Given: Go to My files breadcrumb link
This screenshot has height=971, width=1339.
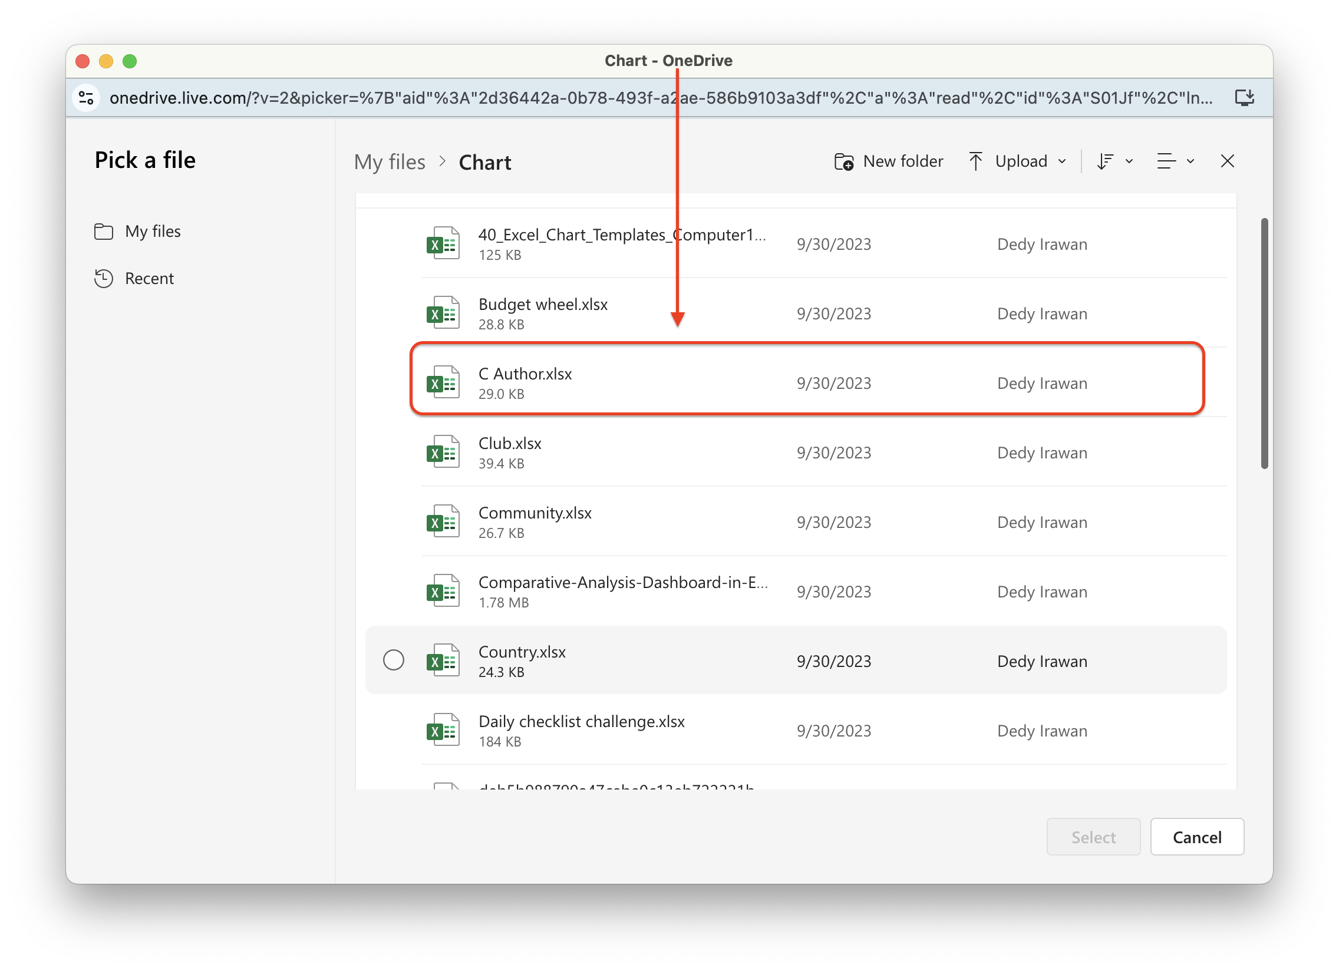Looking at the screenshot, I should pos(390,163).
